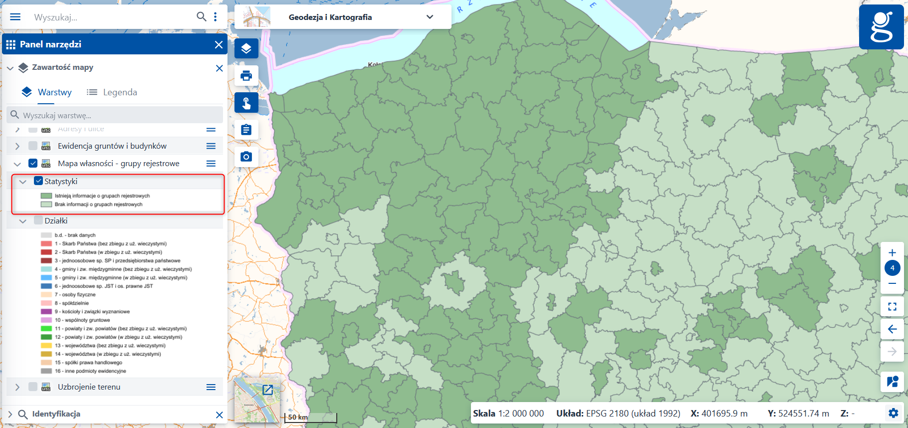Zoom in on the map
This screenshot has height=428, width=908.
892,252
